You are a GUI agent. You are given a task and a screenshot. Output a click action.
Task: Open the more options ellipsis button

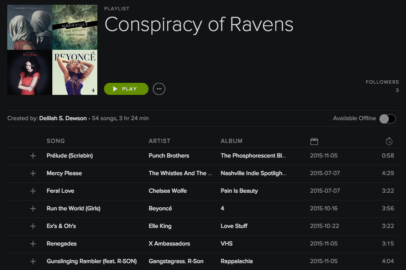pyautogui.click(x=159, y=89)
